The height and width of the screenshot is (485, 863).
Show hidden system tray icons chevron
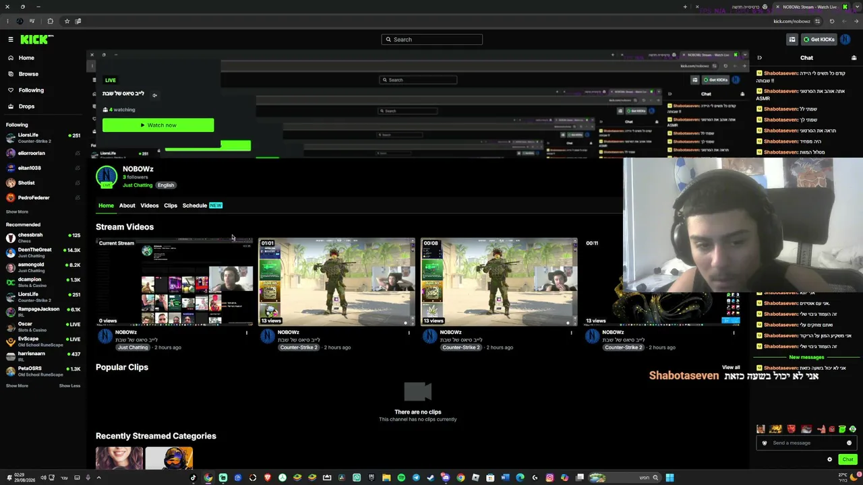tap(98, 478)
